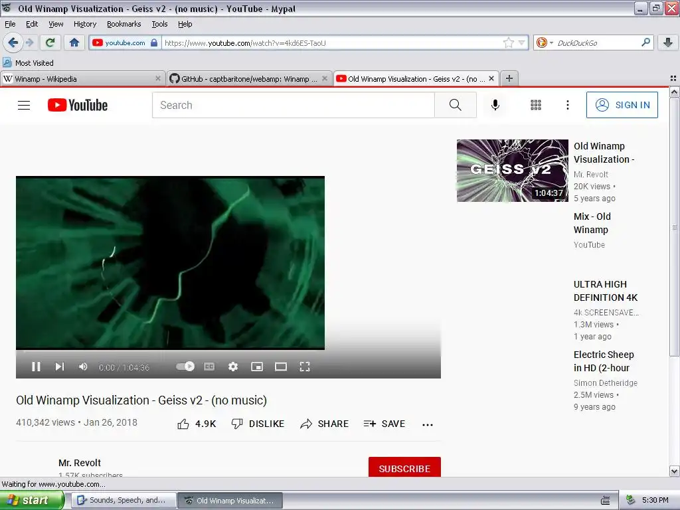Viewport: 680px width, 510px height.
Task: Open the Electric Sheep in HD video
Action: [x=604, y=361]
